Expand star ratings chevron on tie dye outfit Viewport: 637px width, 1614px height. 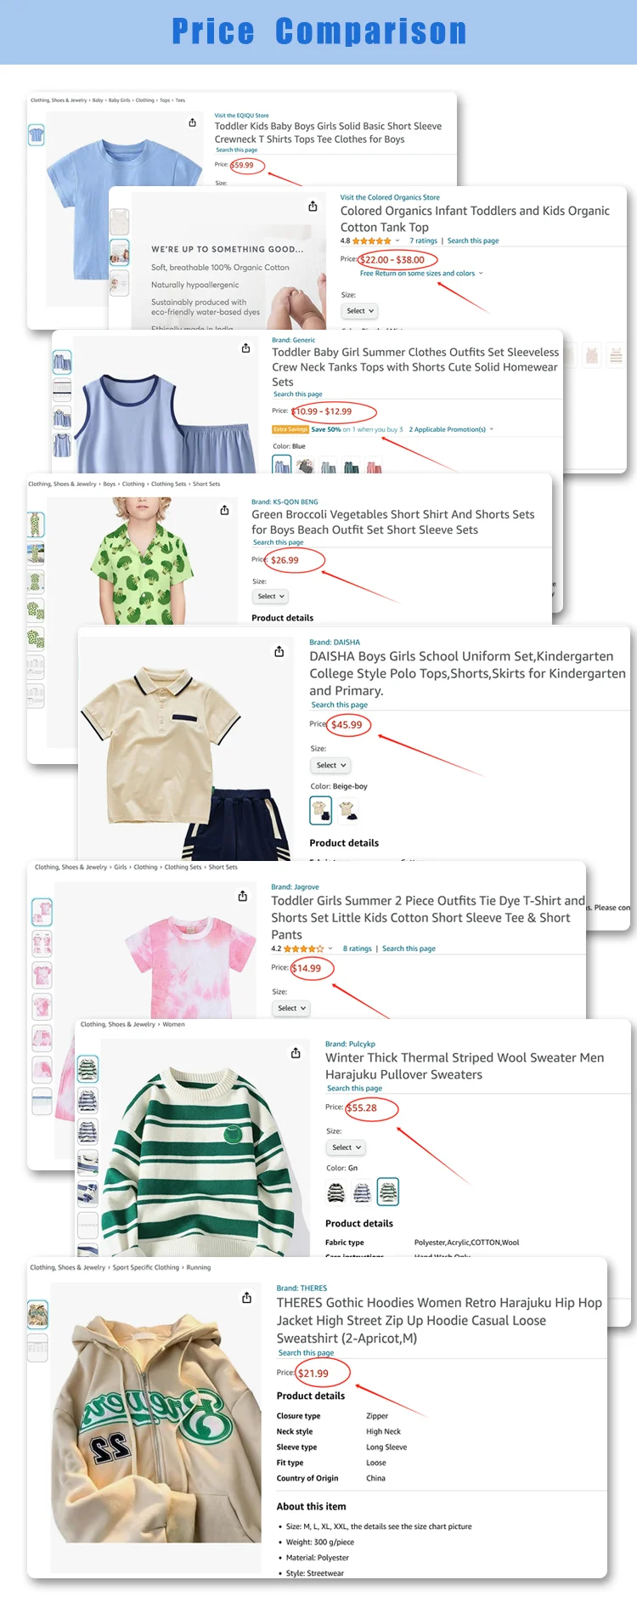point(330,949)
